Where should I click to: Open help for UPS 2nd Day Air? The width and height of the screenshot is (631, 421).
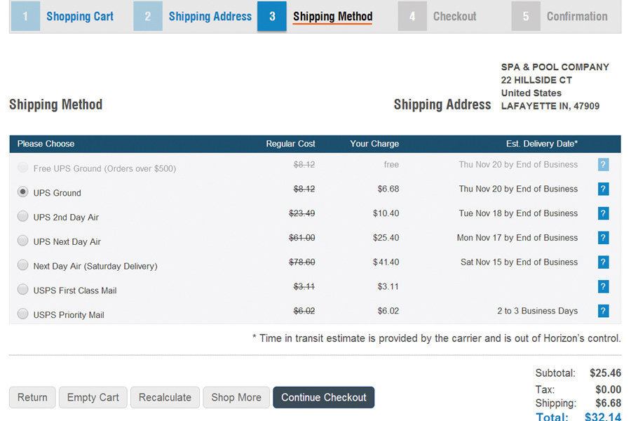(603, 213)
